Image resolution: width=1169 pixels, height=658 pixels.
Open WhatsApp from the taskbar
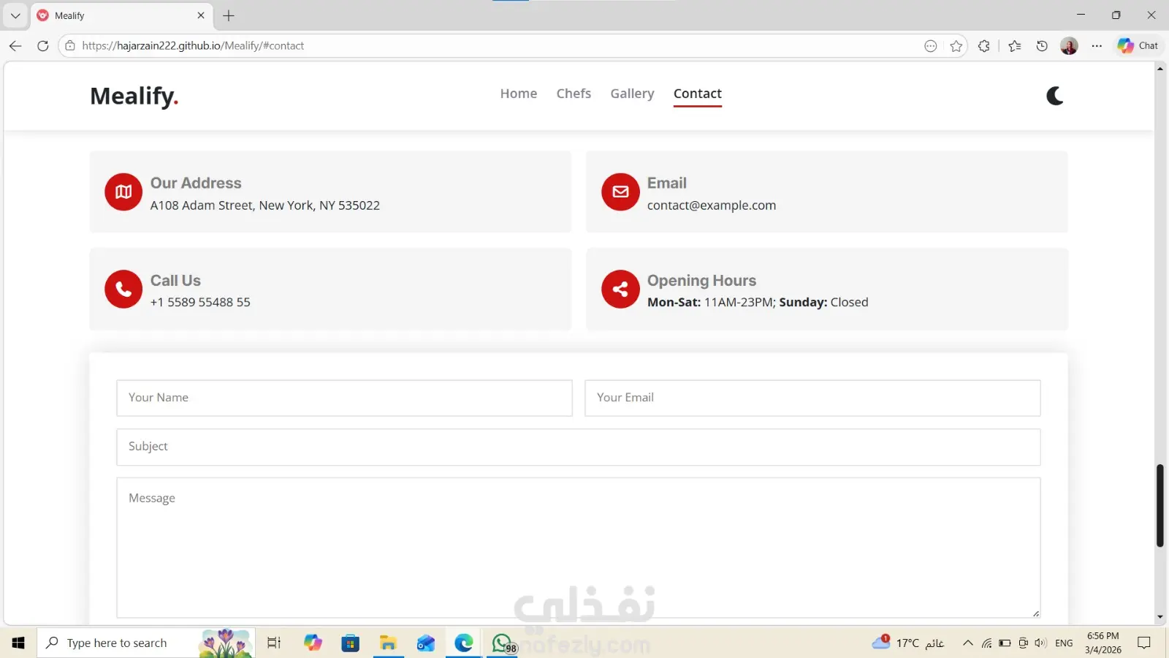[x=503, y=643]
